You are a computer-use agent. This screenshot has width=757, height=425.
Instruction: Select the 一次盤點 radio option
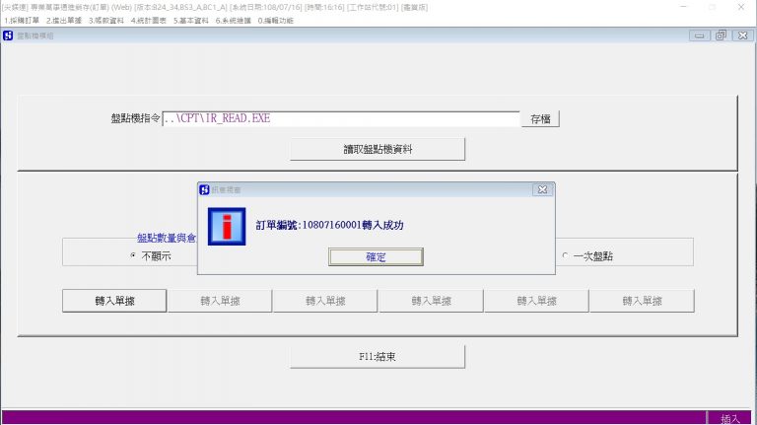(x=587, y=256)
